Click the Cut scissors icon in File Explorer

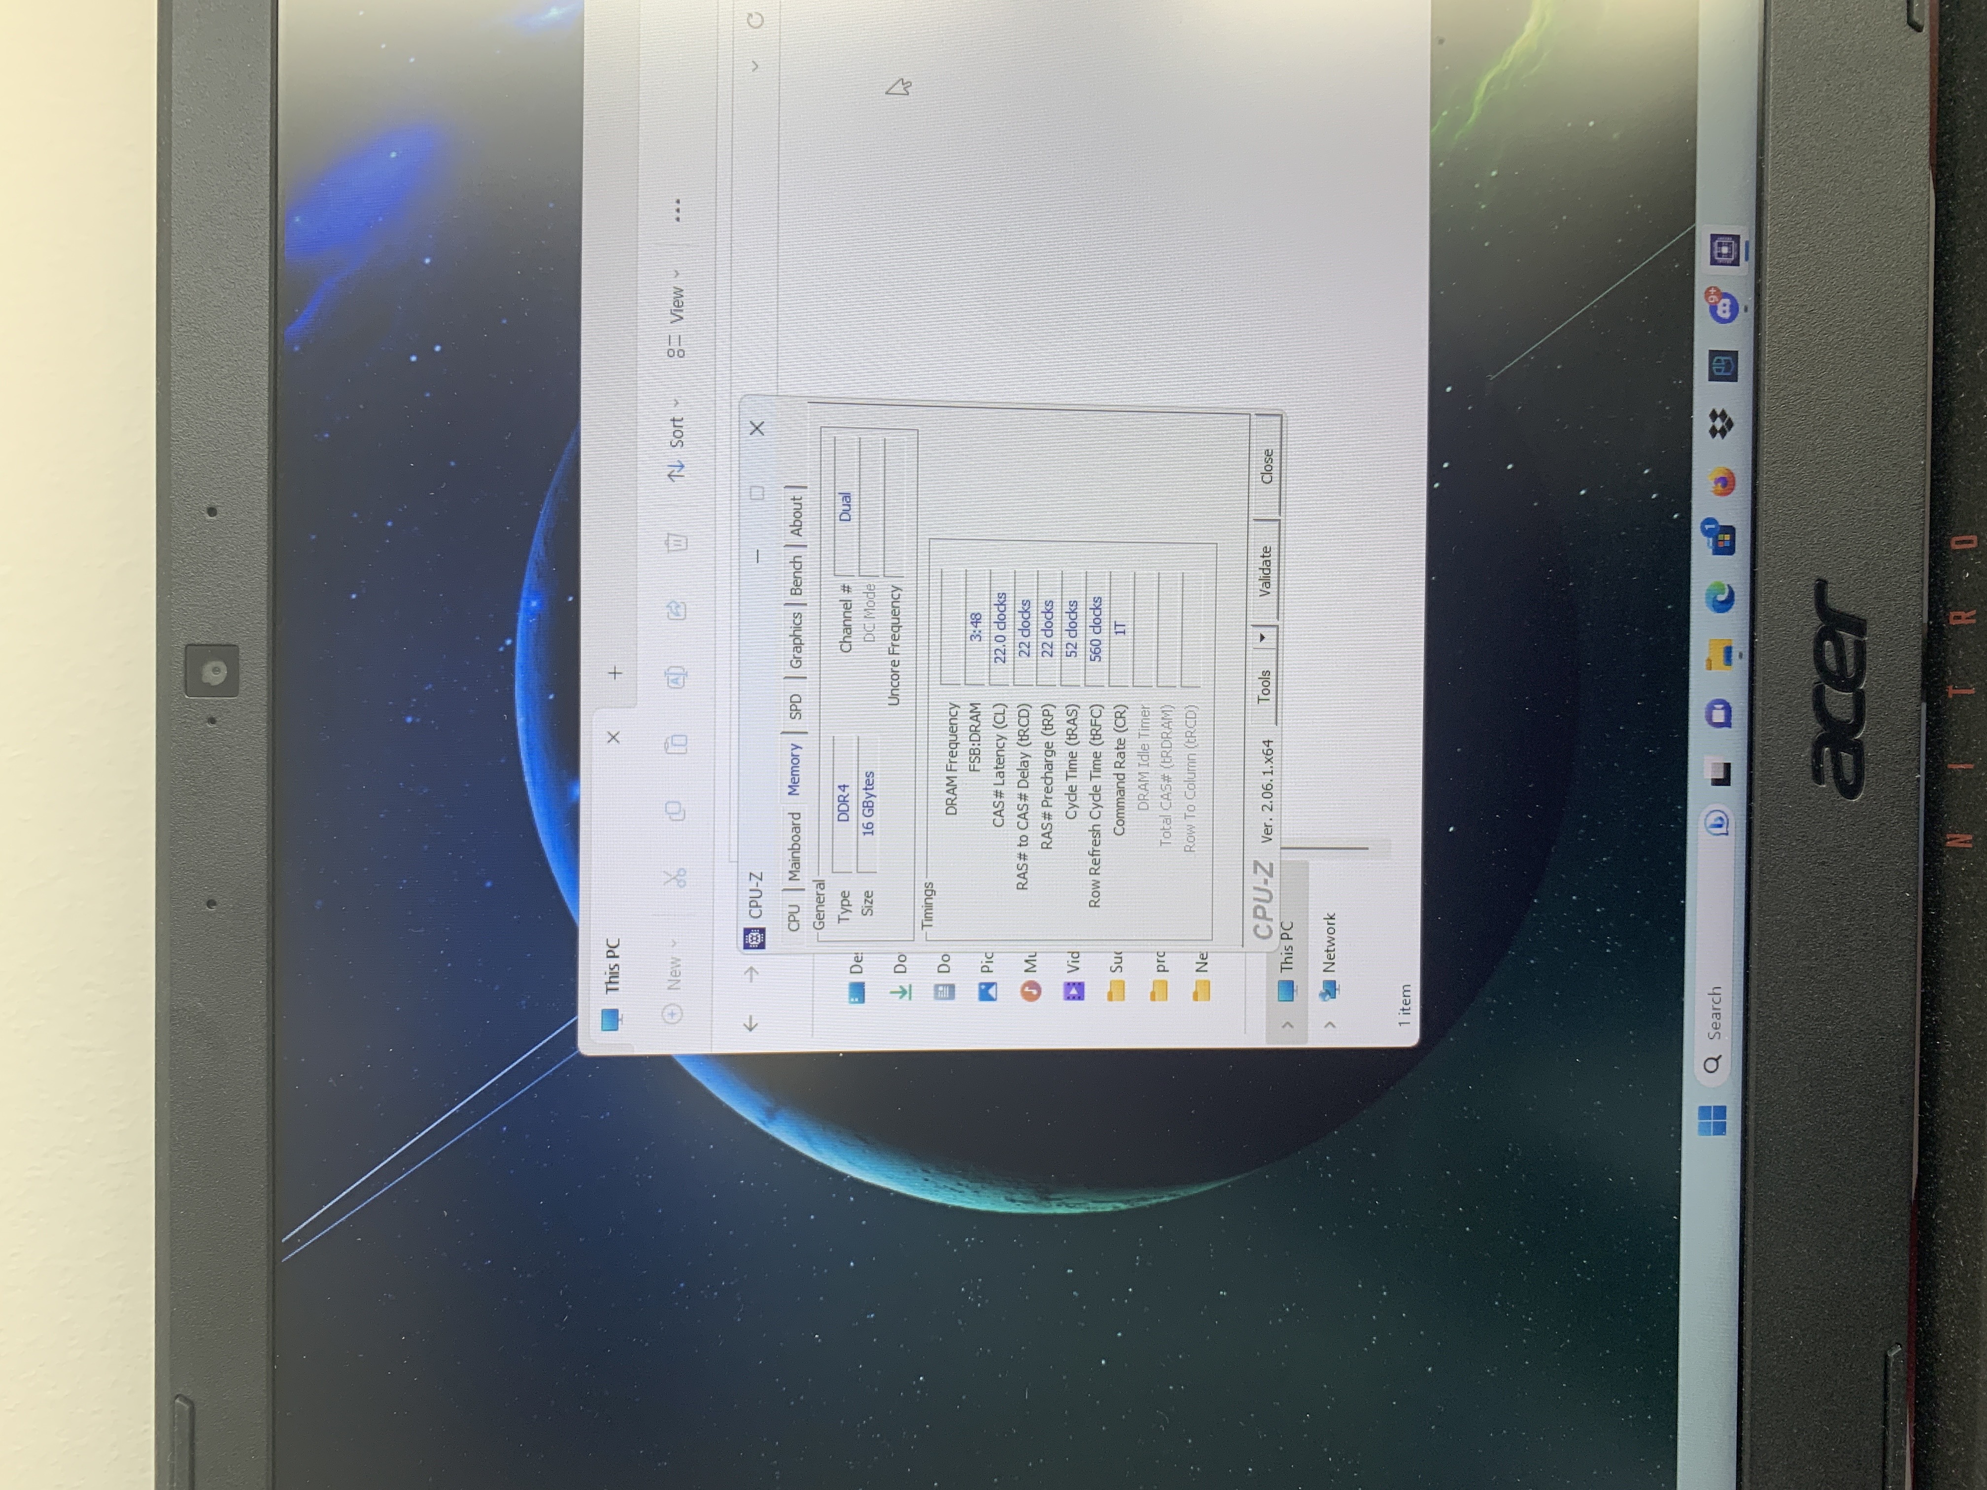click(675, 878)
